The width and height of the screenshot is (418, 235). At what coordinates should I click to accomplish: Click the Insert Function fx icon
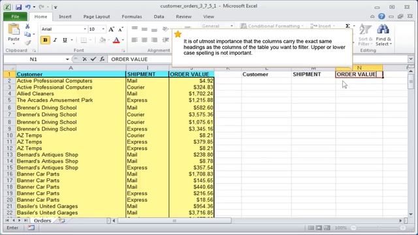click(102, 59)
